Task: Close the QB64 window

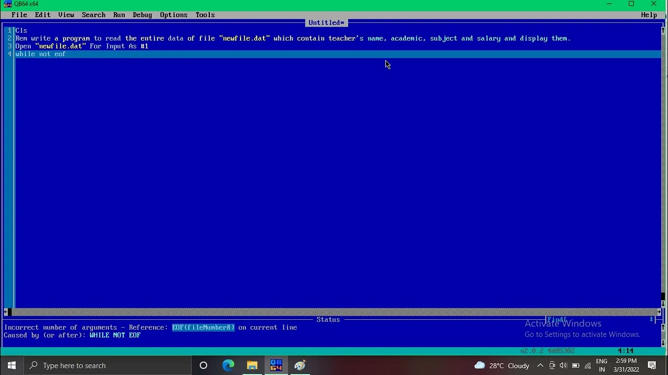Action: [653, 4]
